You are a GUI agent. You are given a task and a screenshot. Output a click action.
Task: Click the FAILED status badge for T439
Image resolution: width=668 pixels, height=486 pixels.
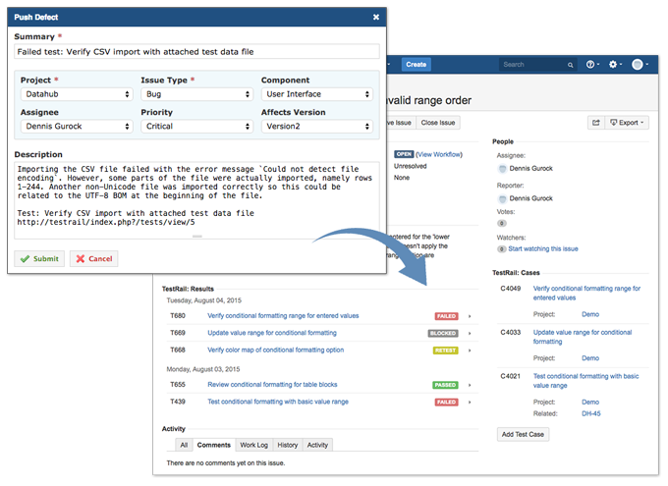[446, 402]
